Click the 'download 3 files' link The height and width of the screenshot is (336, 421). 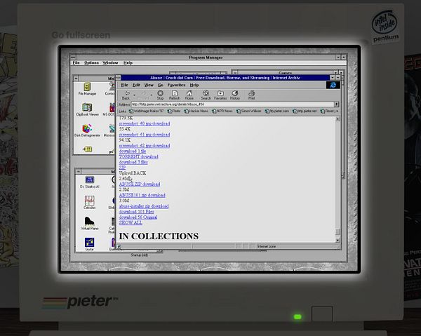point(133,162)
